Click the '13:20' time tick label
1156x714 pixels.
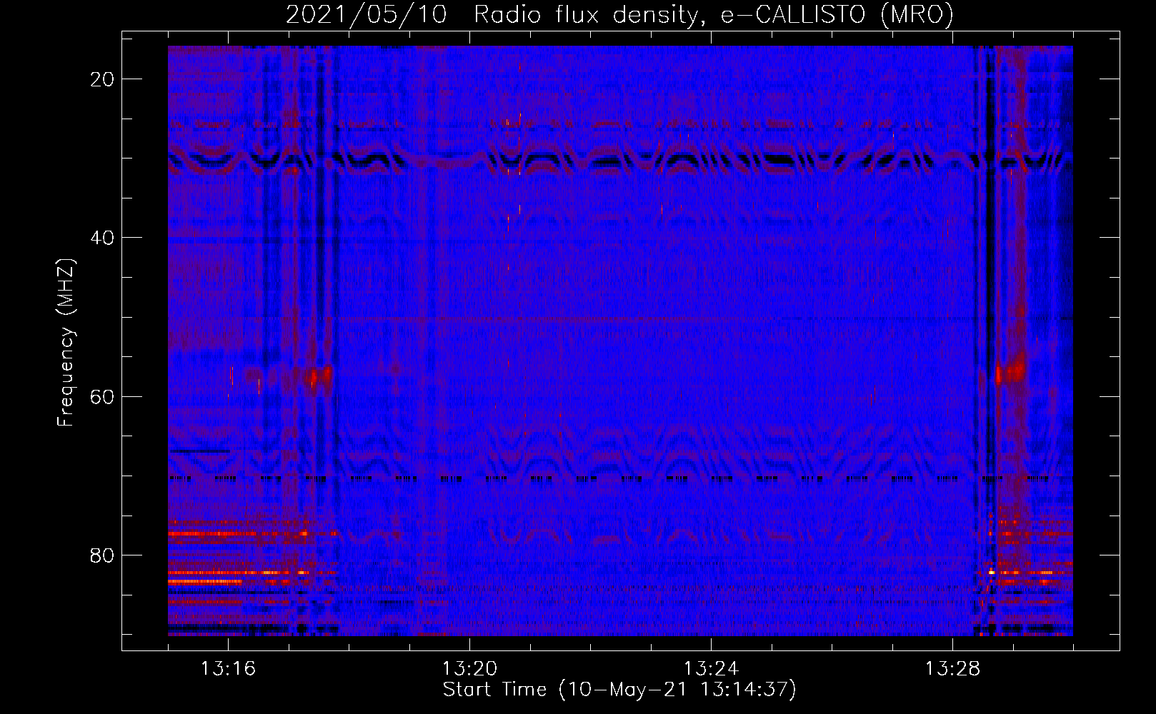469,669
